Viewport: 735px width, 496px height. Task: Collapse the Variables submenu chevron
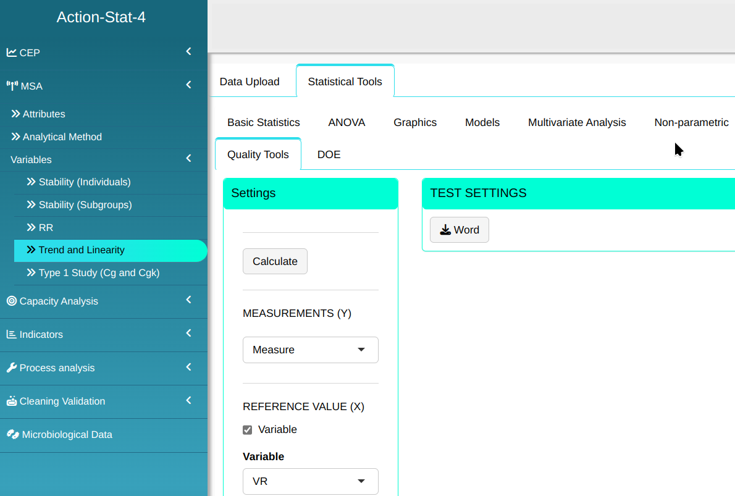188,159
